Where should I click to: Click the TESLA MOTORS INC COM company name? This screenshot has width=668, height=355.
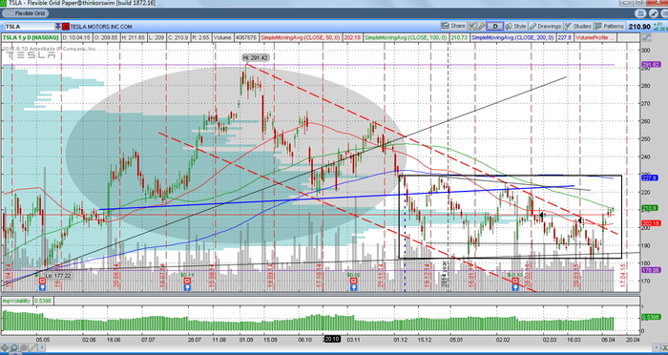tap(101, 27)
